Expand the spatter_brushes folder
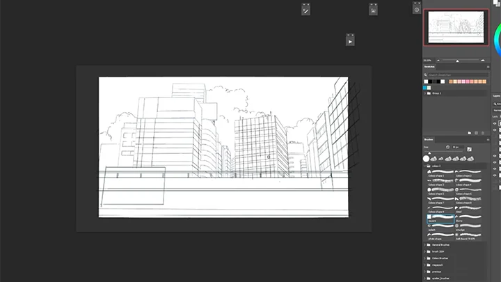Image resolution: width=501 pixels, height=282 pixels. point(425,279)
